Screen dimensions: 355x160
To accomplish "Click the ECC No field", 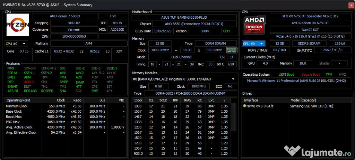I will 230,86.
